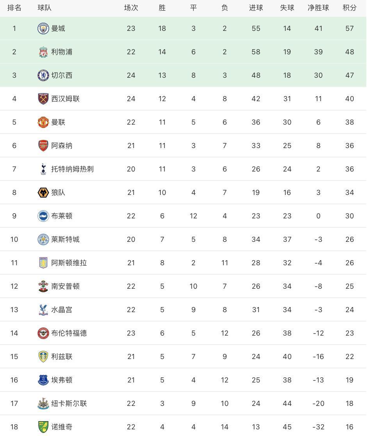Select the 进球 column header

256,8
